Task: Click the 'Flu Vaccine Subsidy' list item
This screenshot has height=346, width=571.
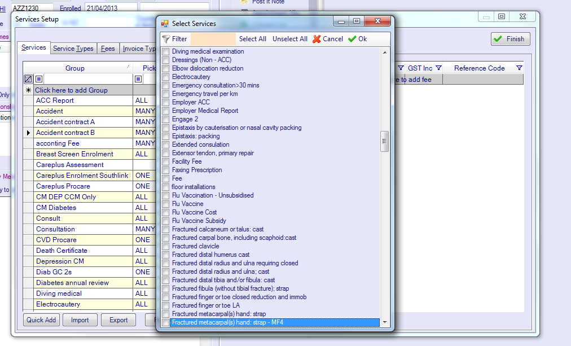Action: [199, 221]
